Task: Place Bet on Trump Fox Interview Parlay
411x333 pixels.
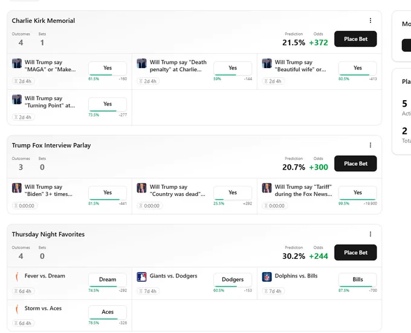Action: [x=355, y=163]
